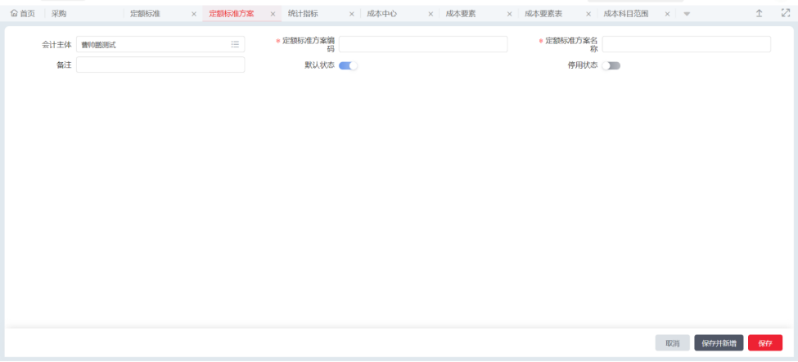Open the 成本中心 tab

pos(381,14)
